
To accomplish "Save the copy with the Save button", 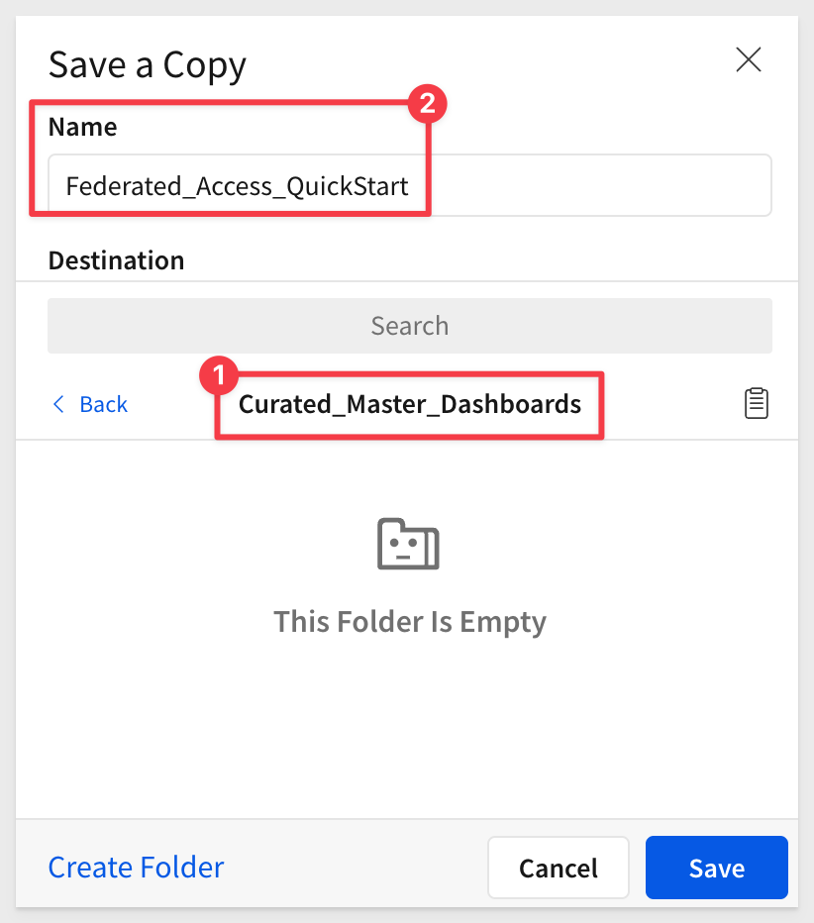I will [716, 869].
